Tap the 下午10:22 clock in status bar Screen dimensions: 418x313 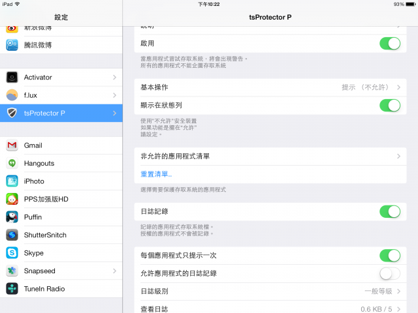[x=209, y=5]
